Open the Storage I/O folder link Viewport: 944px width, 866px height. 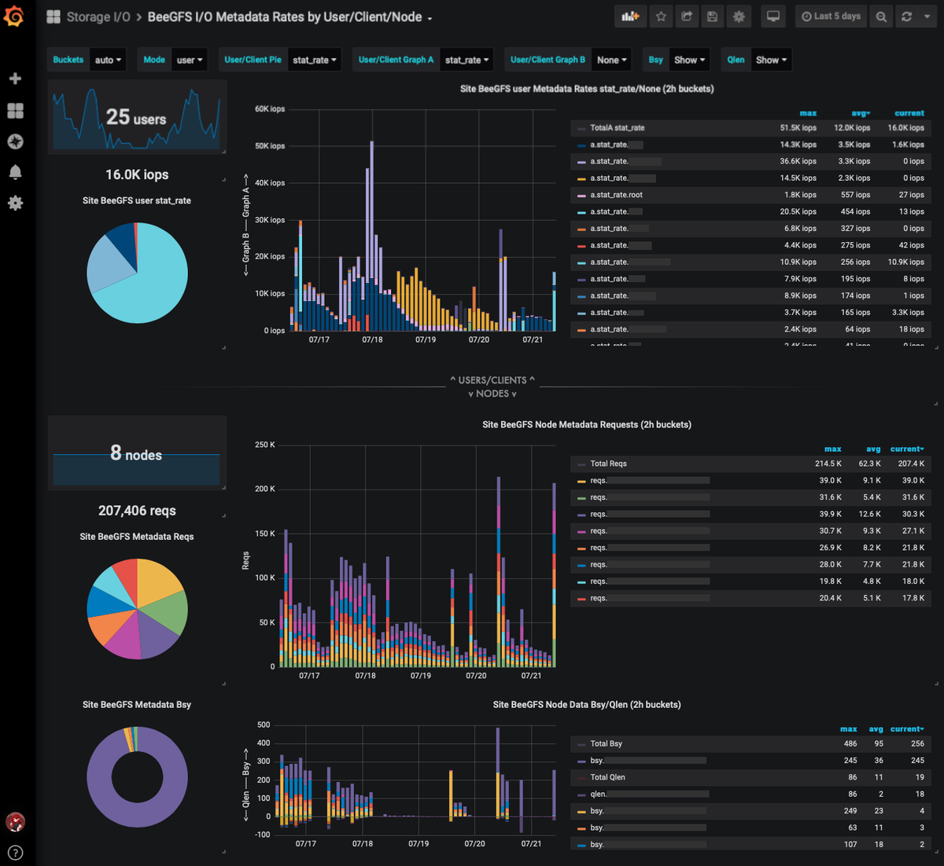tap(98, 17)
